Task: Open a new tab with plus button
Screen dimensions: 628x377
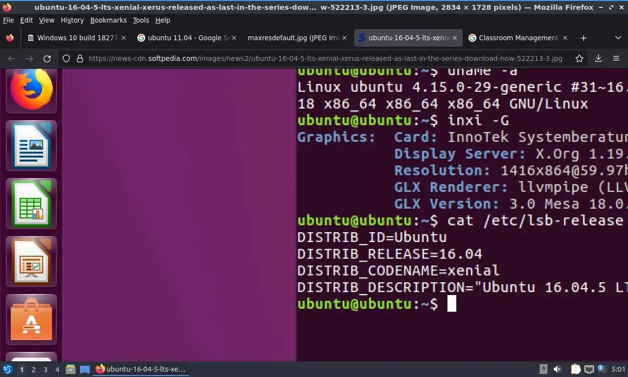Action: (583, 38)
